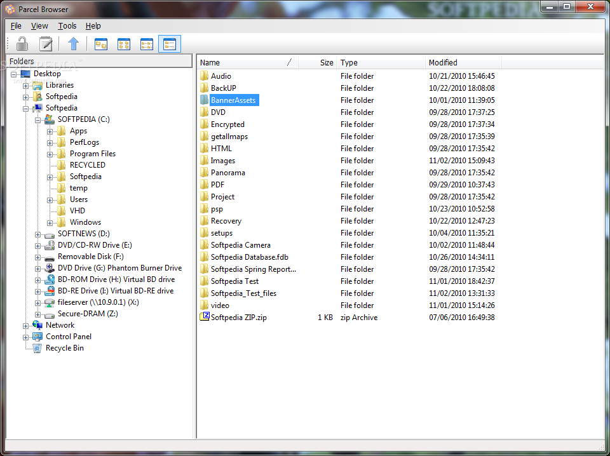610x456 pixels.
Task: Click the fileserver network drive icon
Action: [50, 302]
